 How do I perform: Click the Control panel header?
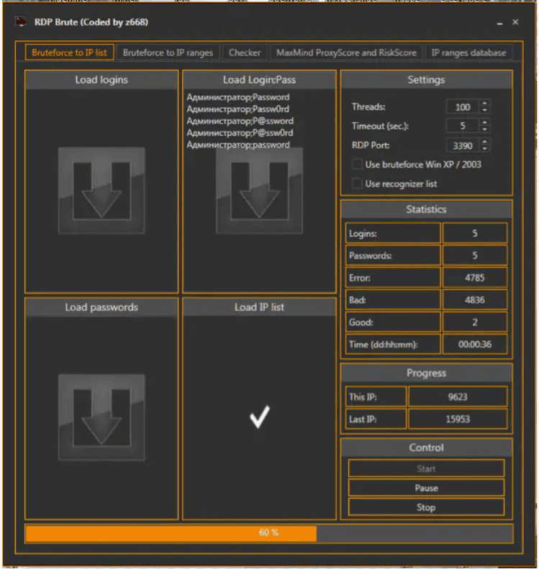[x=426, y=448]
